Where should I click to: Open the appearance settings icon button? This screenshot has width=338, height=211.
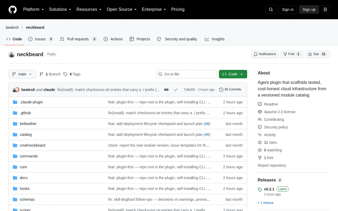click(325, 9)
